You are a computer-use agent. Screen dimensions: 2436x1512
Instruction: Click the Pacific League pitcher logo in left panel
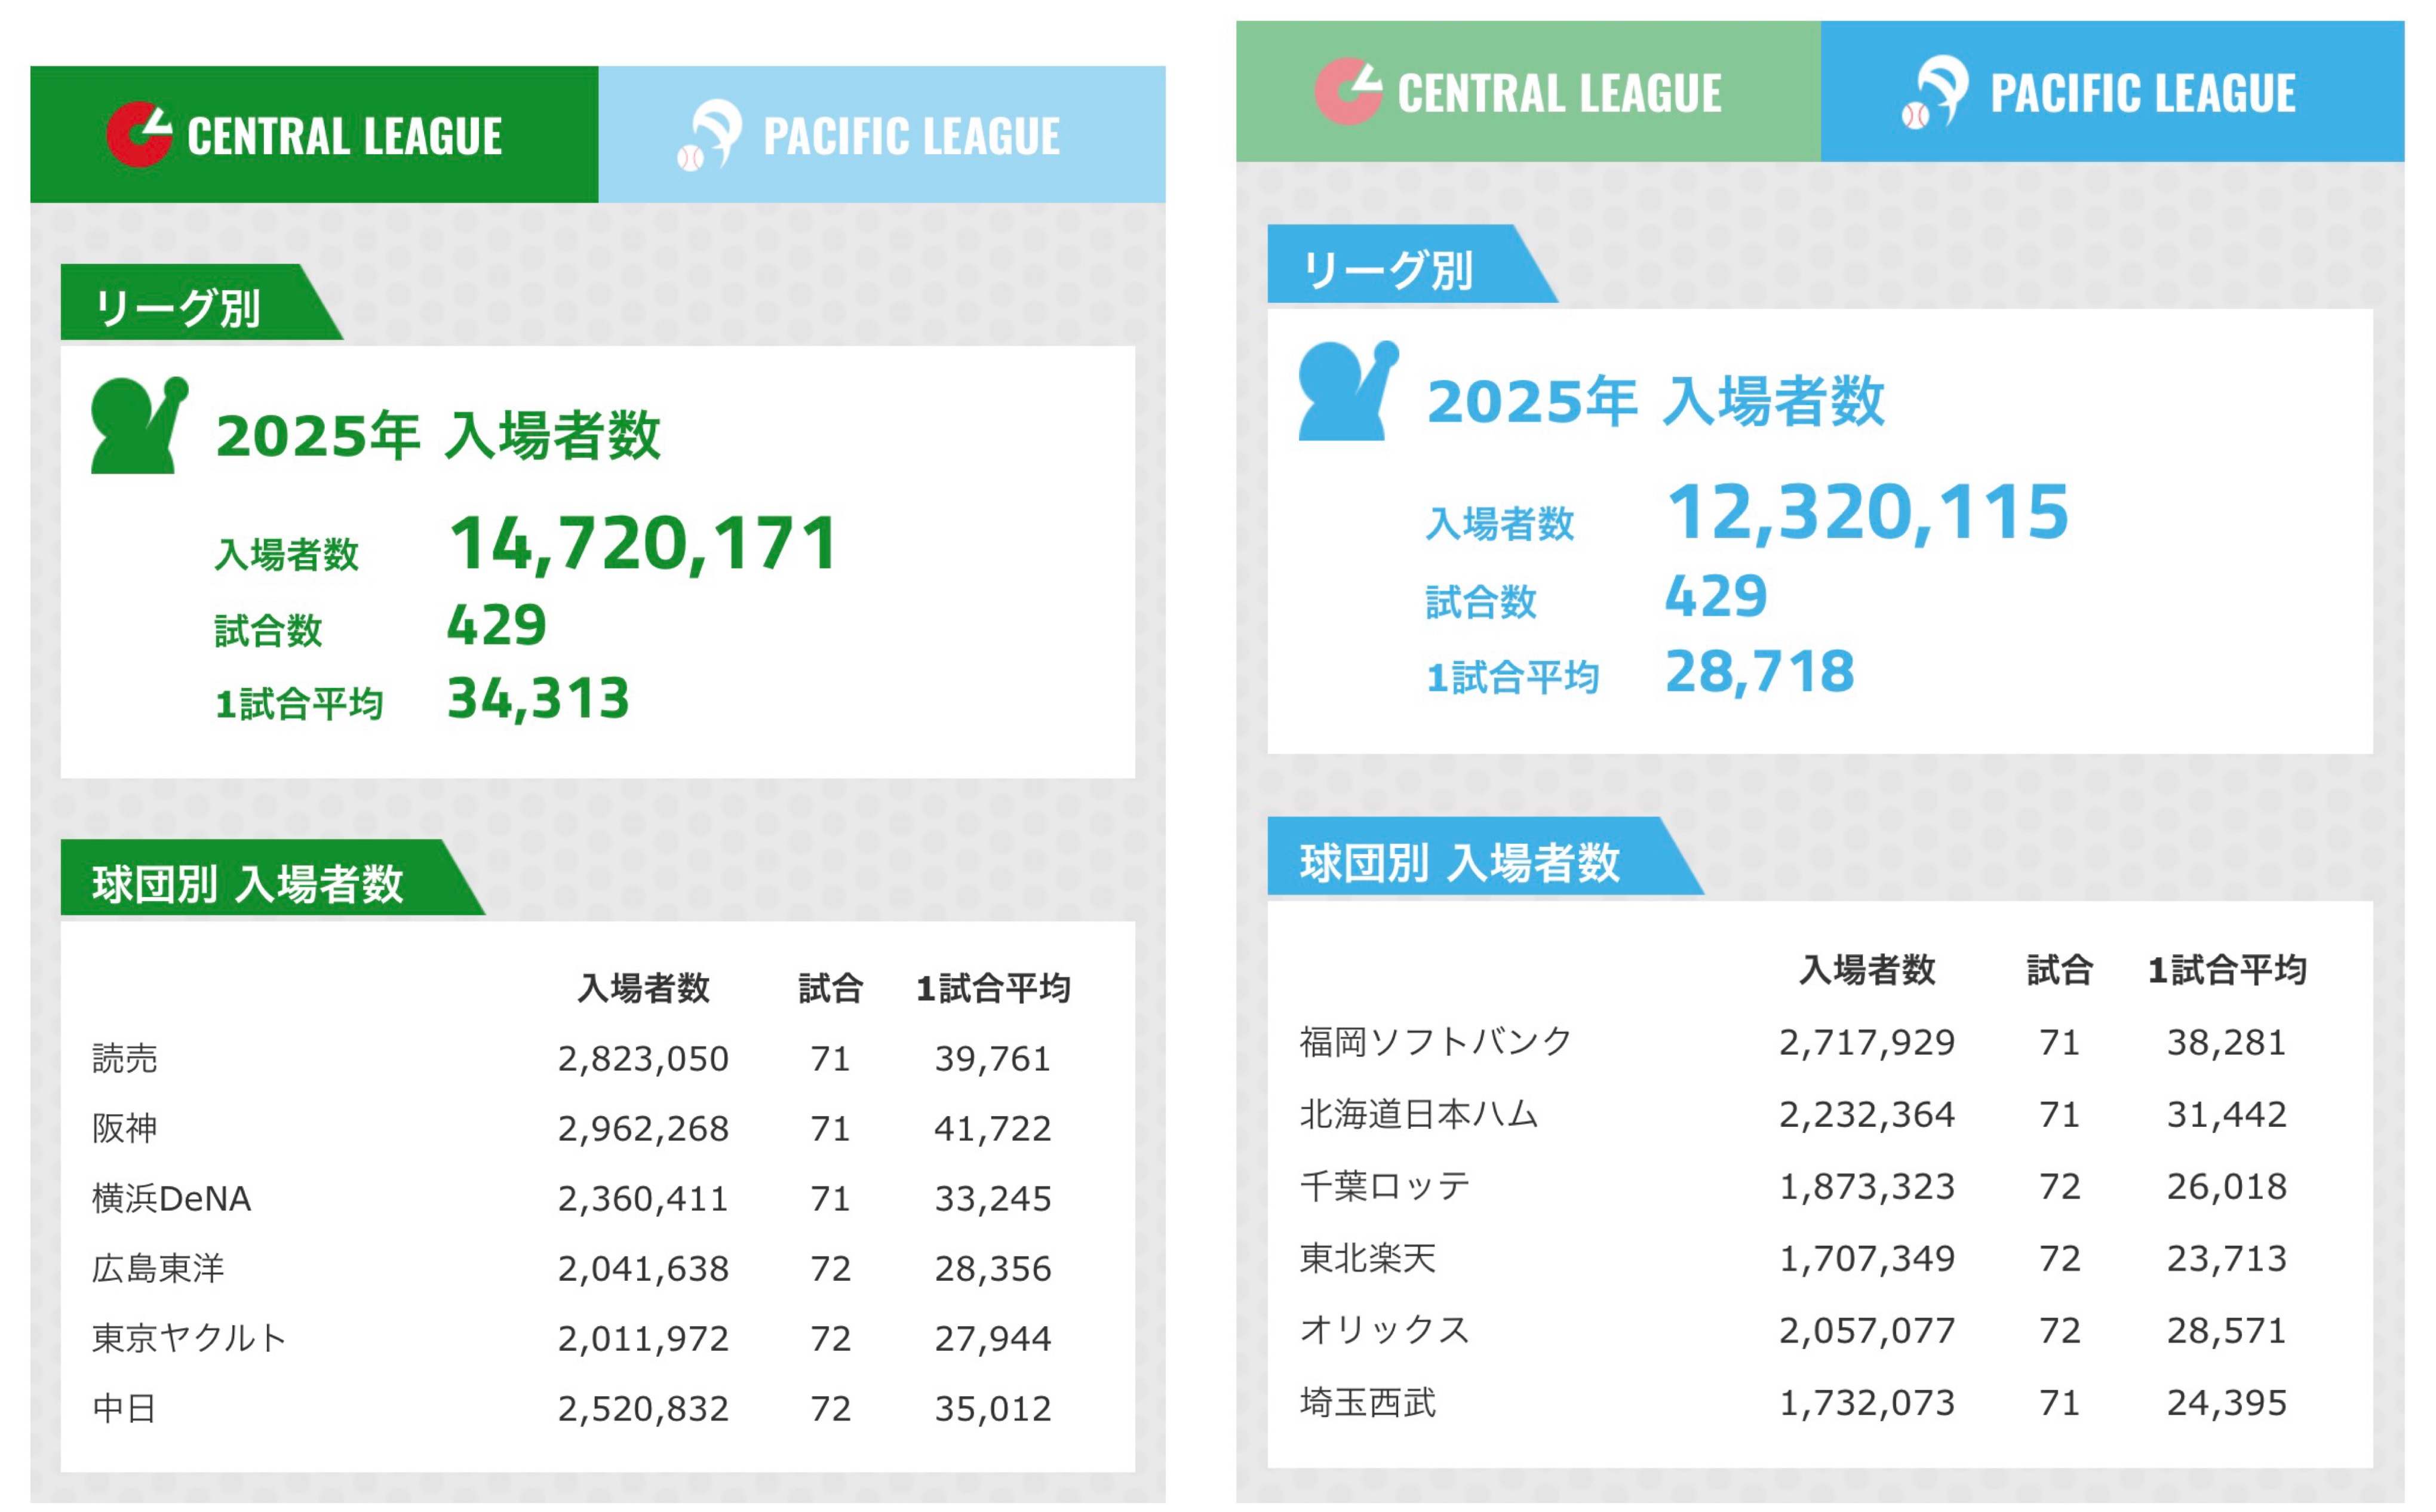tap(711, 134)
